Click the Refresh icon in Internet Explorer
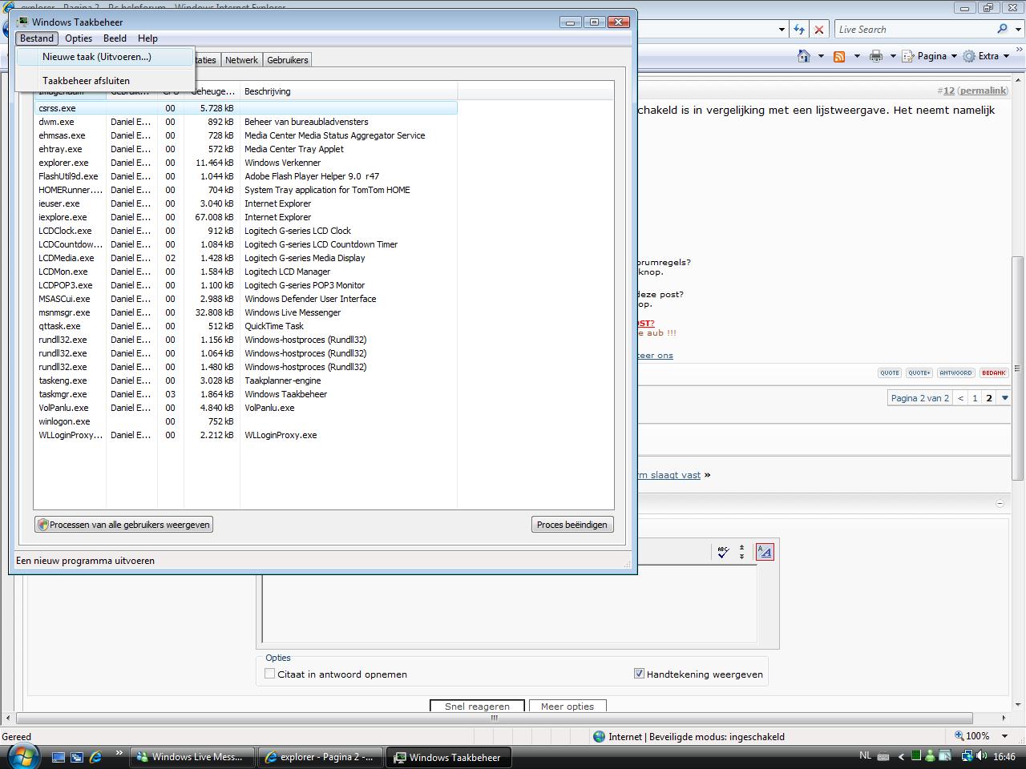Screen dimensions: 1026x769 click(799, 30)
